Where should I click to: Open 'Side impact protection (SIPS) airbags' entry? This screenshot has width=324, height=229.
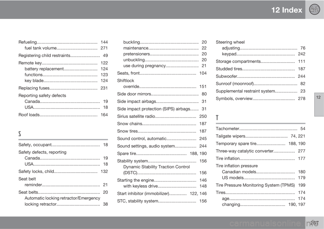tap(162, 109)
